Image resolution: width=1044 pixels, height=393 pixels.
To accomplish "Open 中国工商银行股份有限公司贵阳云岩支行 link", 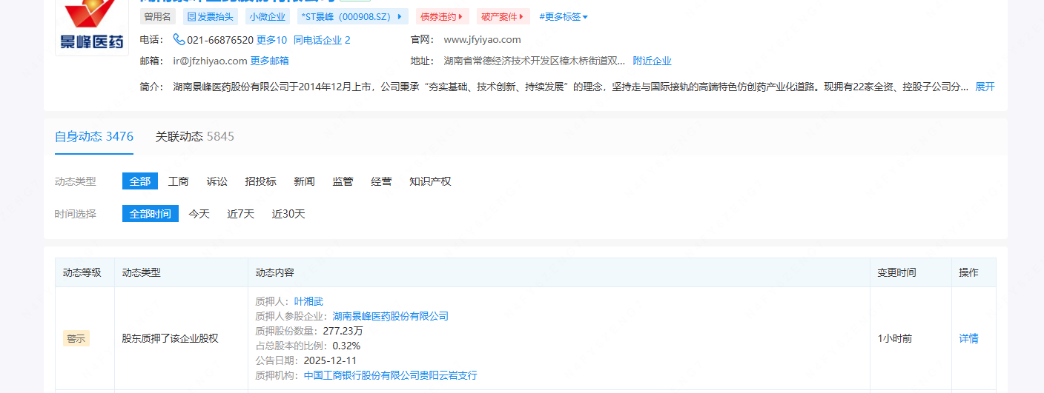I will [x=391, y=375].
